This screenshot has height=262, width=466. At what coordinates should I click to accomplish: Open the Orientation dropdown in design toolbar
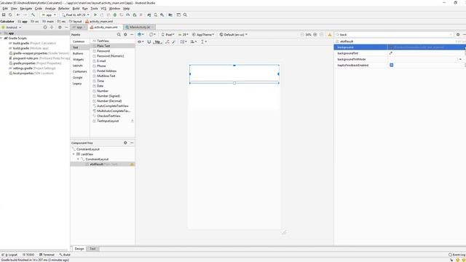(x=152, y=34)
